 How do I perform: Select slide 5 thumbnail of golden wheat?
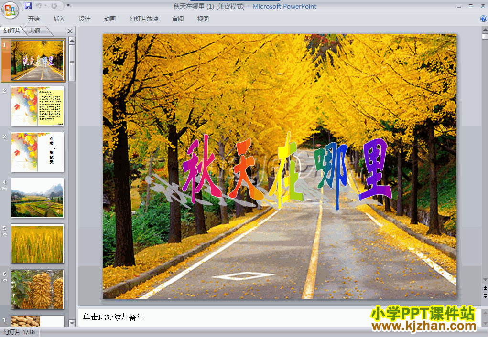37,244
